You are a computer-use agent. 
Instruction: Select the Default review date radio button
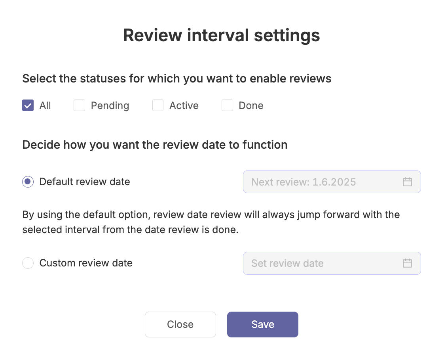tap(28, 182)
